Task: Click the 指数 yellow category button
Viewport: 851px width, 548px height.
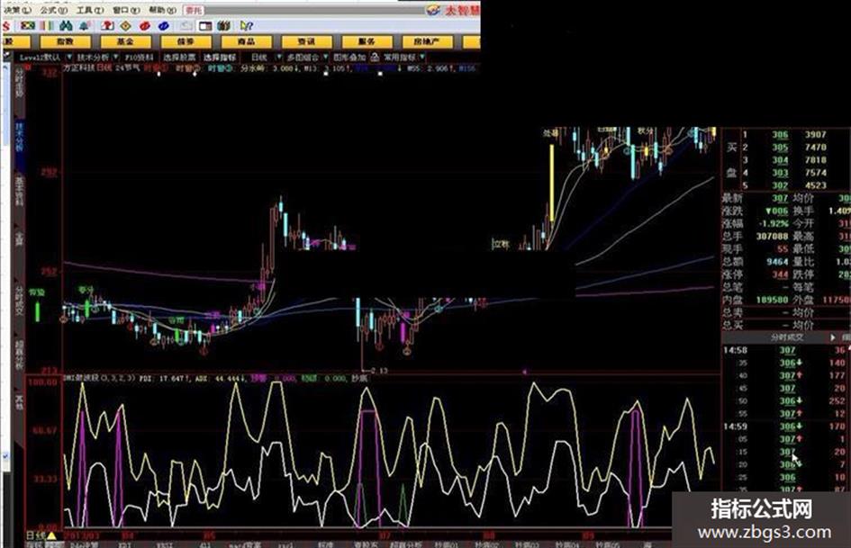Action: coord(65,41)
